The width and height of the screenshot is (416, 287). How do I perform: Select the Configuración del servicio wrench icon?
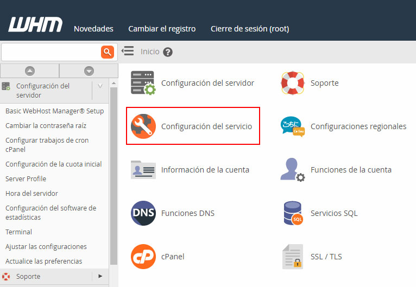(143, 126)
